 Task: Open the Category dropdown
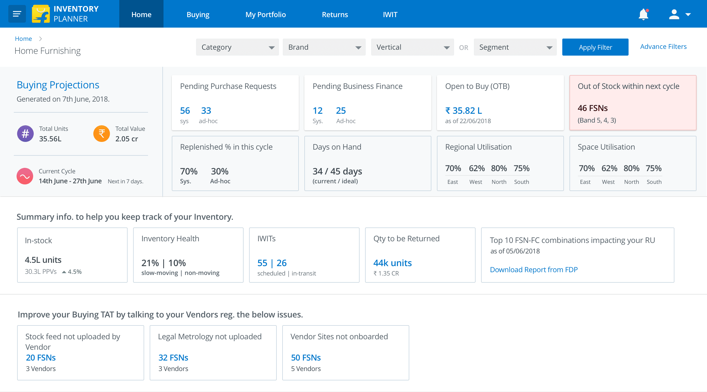237,47
